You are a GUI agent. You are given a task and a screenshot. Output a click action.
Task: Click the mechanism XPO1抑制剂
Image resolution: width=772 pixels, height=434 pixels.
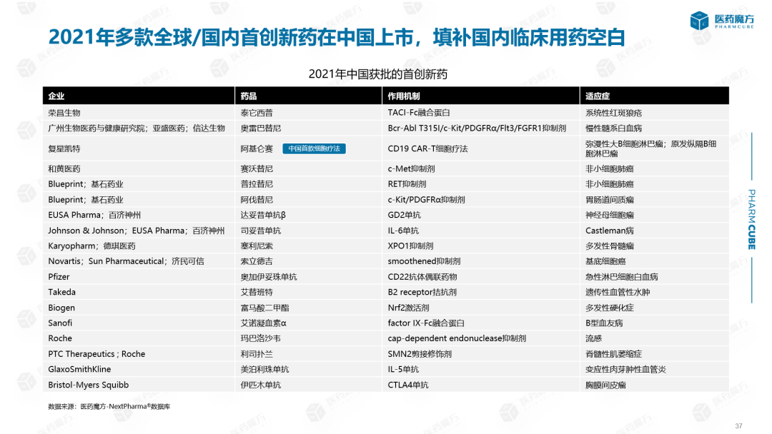point(410,246)
